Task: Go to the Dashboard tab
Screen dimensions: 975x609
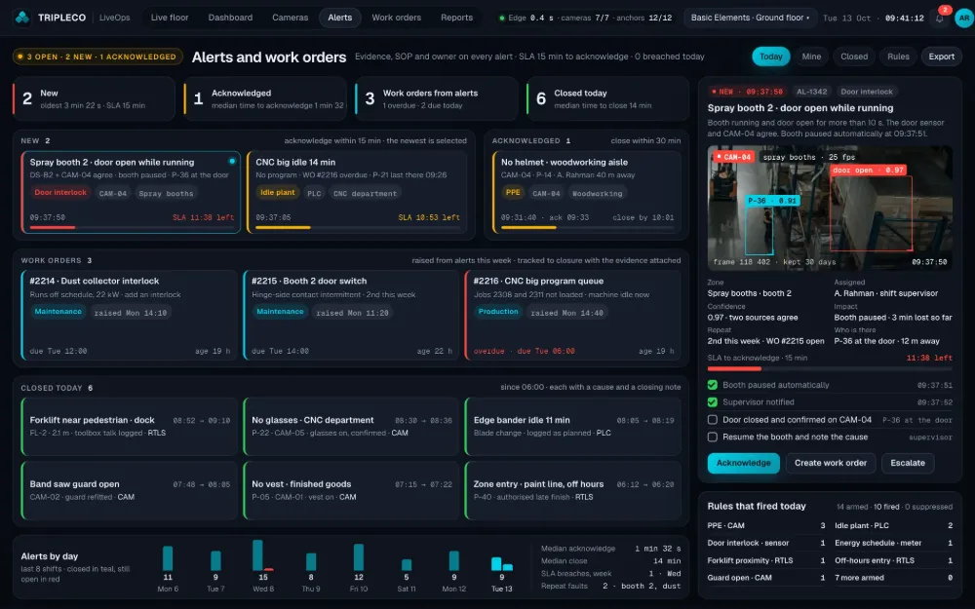Action: 230,18
